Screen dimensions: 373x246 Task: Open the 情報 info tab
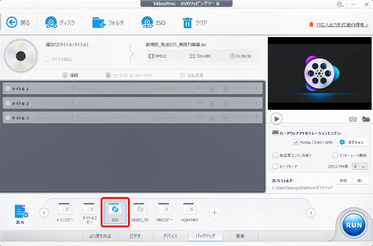tap(71, 75)
